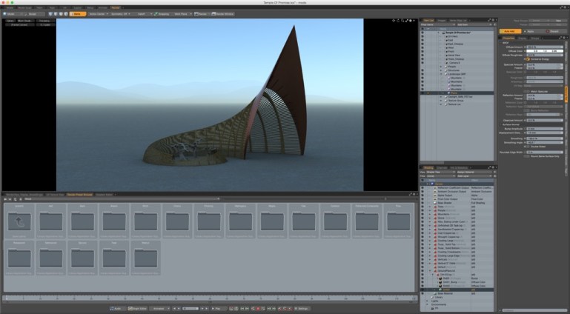Viewport: 570px width, 314px height.
Task: Enable Round Same Surface Only checkbox
Action: point(527,156)
